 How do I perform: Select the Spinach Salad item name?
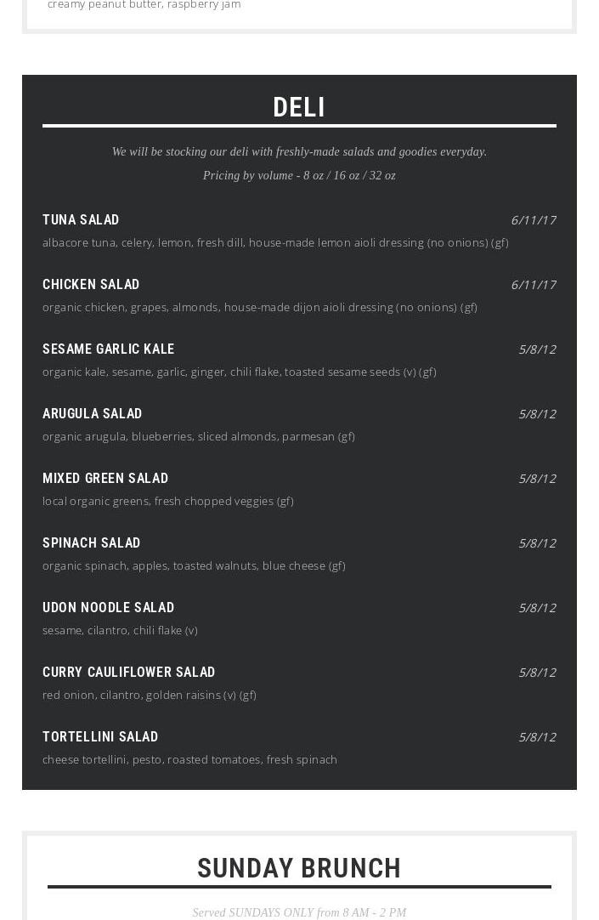pos(91,543)
